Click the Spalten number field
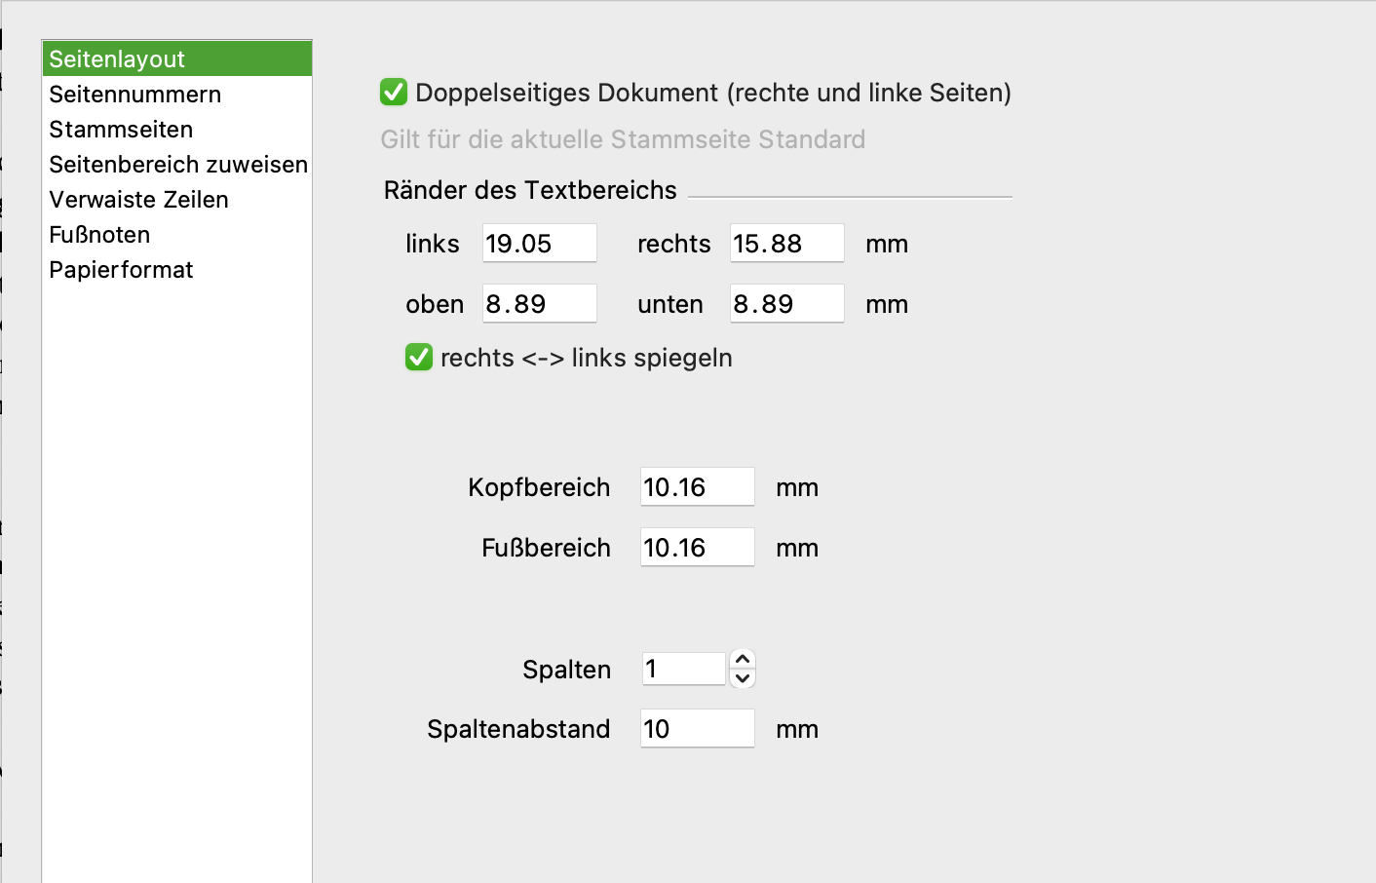This screenshot has width=1376, height=883. (683, 670)
